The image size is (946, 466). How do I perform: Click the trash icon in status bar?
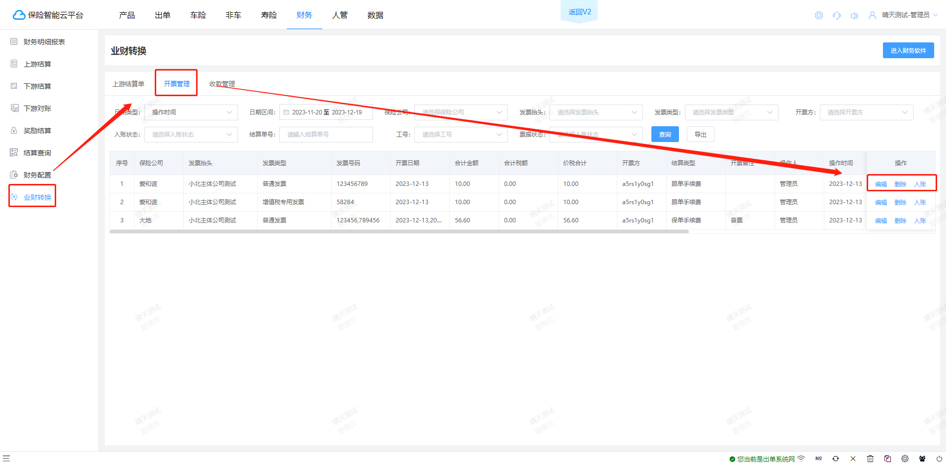(870, 459)
